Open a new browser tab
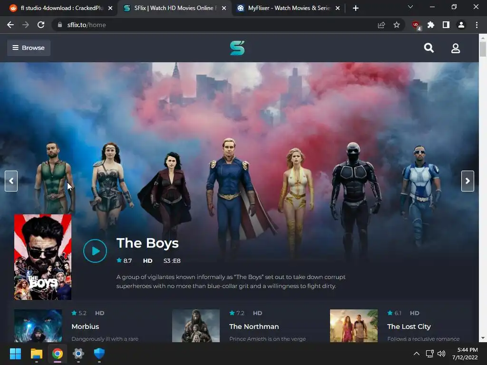Screen dimensions: 487x365 tap(356, 8)
